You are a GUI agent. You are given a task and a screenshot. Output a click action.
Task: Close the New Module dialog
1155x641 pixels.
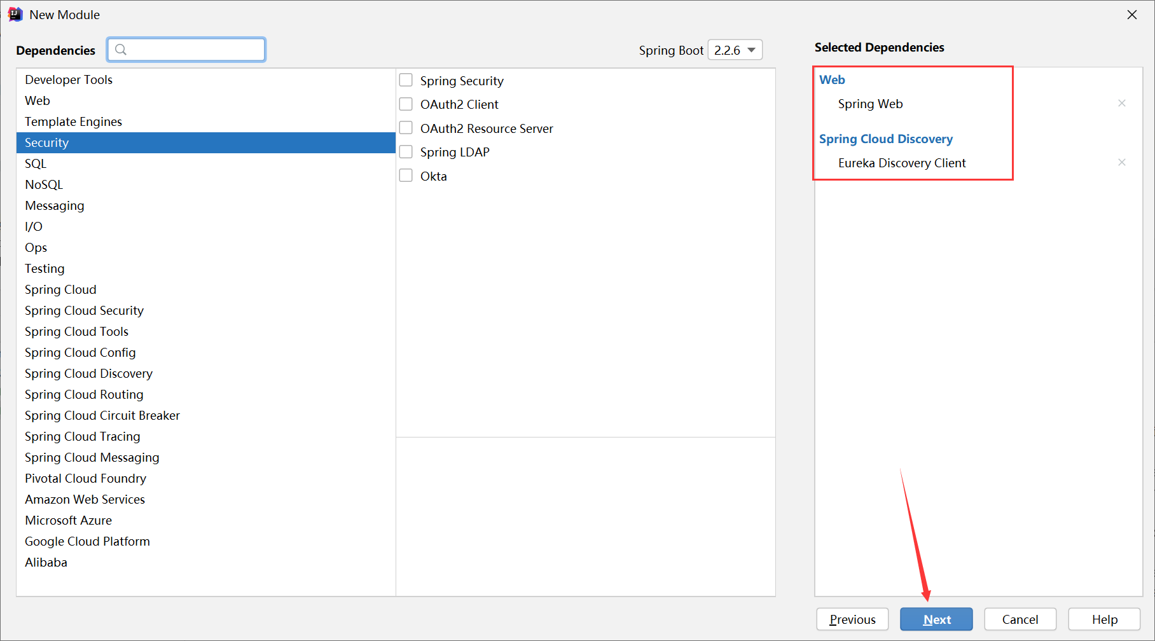click(x=1132, y=15)
